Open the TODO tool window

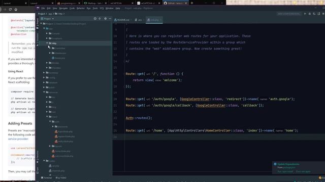pyautogui.click(x=61, y=177)
